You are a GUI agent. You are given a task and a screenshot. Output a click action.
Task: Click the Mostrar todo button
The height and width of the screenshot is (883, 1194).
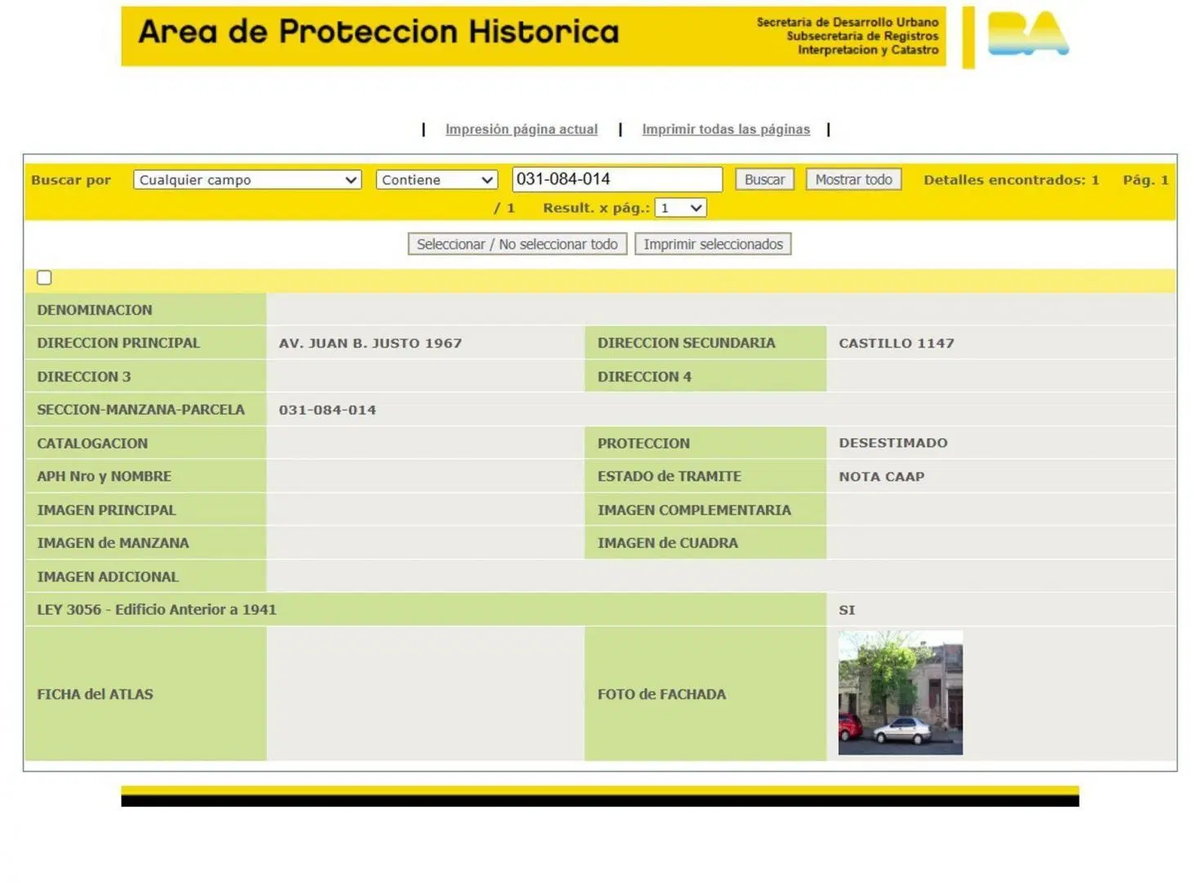[x=853, y=179]
